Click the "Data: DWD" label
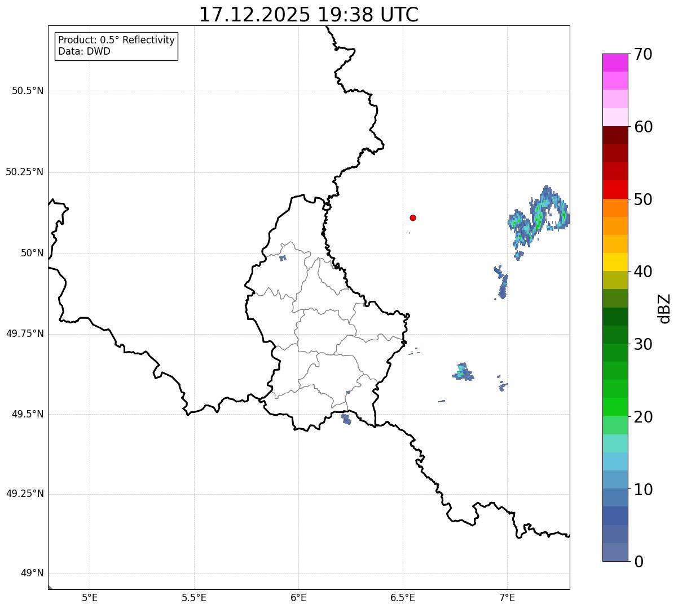678x609 pixels. (84, 51)
